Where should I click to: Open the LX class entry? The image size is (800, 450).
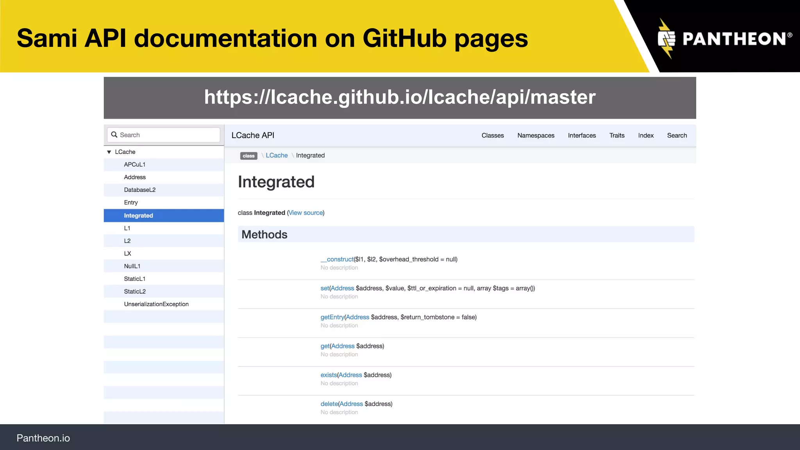[x=128, y=254]
